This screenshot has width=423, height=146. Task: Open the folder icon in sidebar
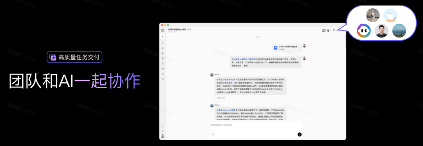(x=163, y=69)
